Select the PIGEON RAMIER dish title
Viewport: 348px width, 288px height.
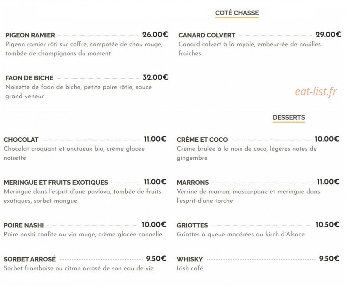pos(30,35)
